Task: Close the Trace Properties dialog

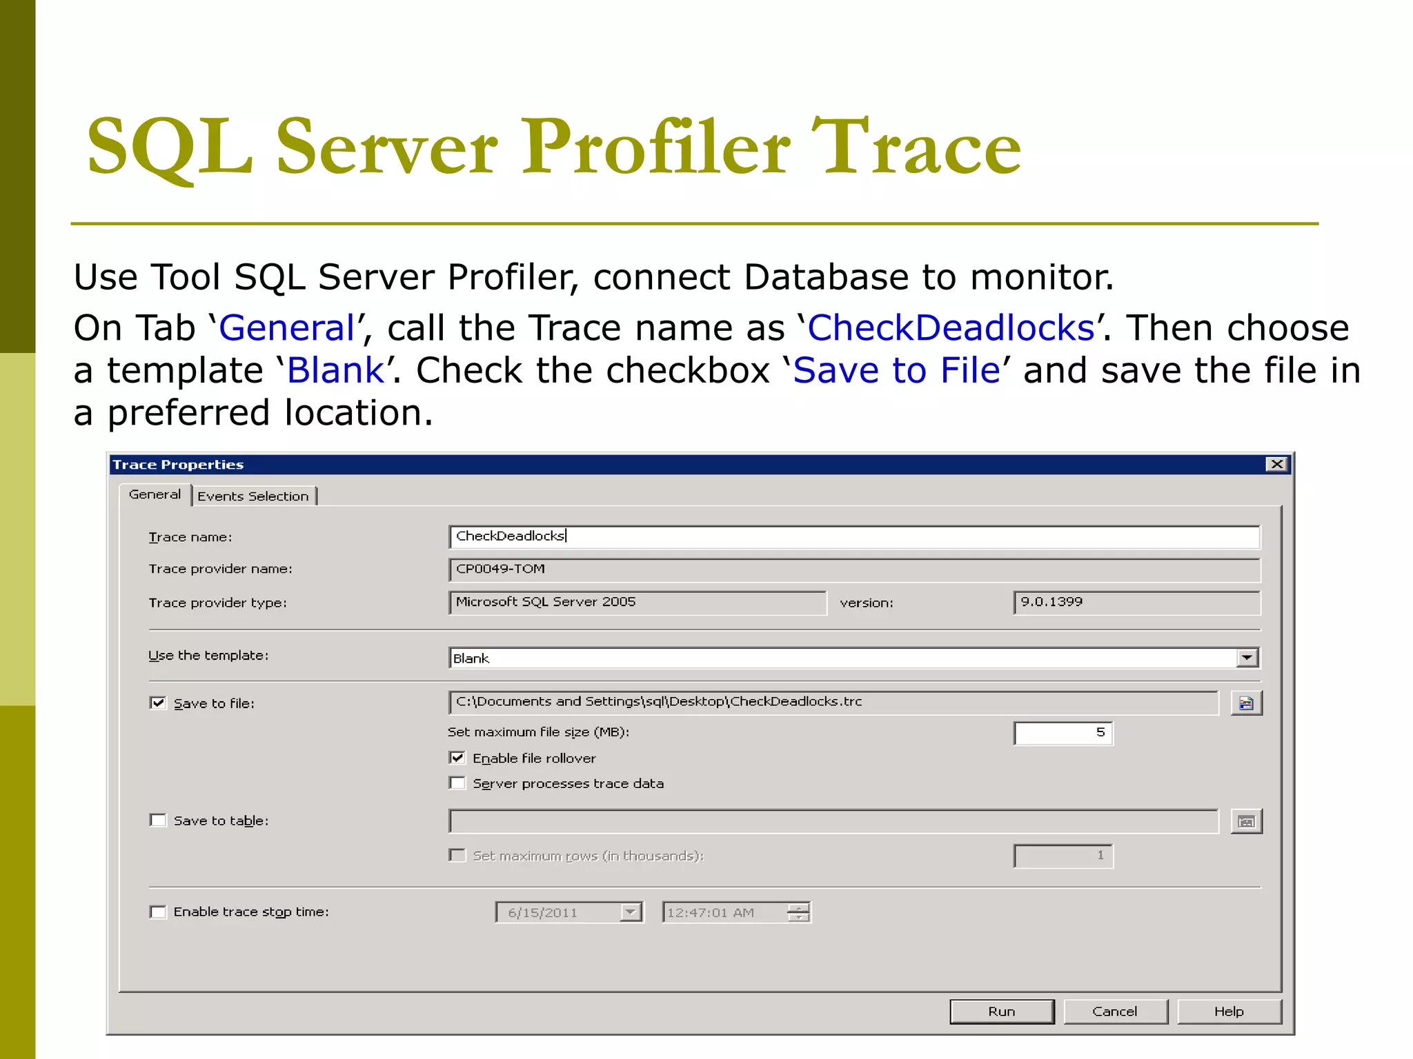Action: click(1277, 464)
